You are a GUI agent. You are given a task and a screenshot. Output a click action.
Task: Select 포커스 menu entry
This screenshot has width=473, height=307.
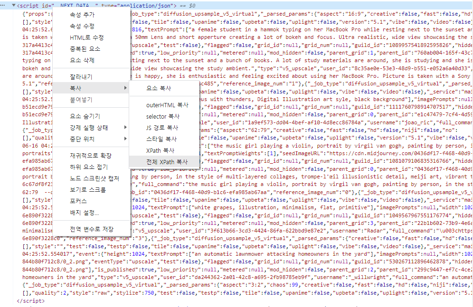91,201
